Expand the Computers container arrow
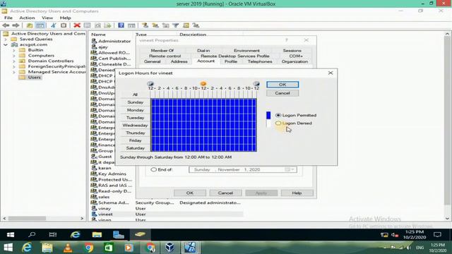452x254 pixels. tap(14, 56)
